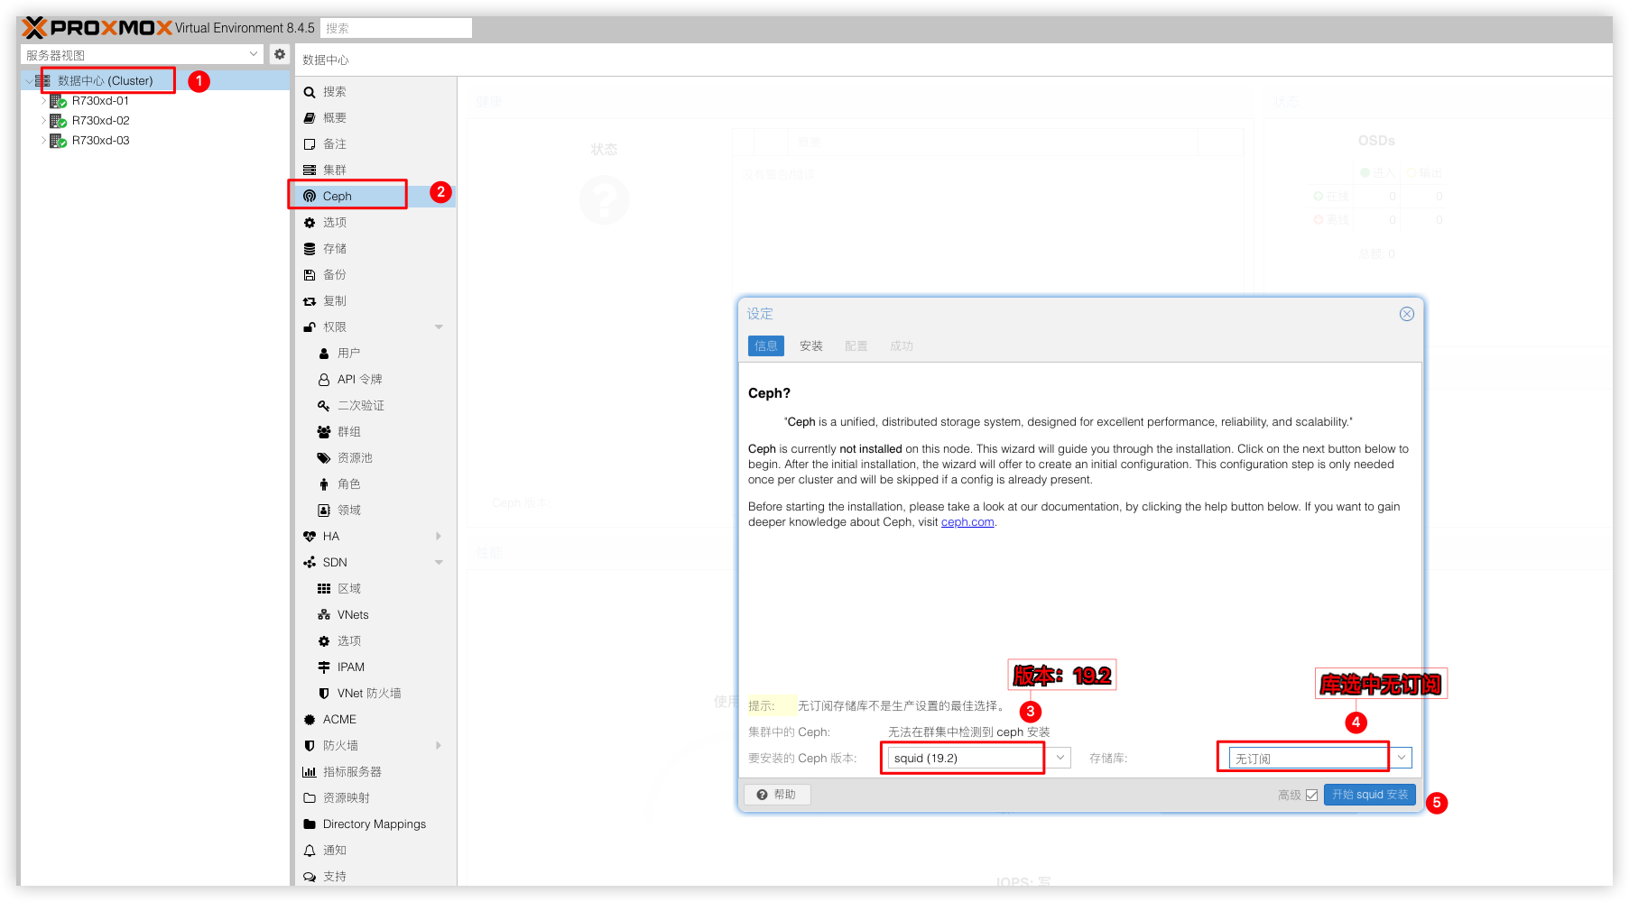Click the SDN network icon
Viewport: 1629px width, 902px height.
(310, 563)
